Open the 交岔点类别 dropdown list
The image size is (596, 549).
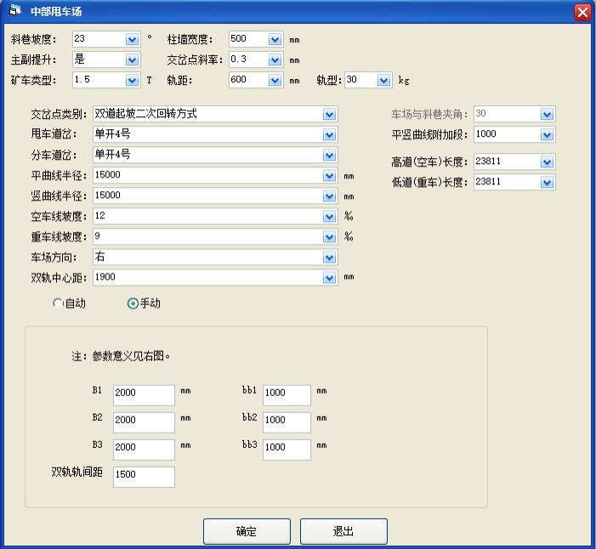pos(330,115)
